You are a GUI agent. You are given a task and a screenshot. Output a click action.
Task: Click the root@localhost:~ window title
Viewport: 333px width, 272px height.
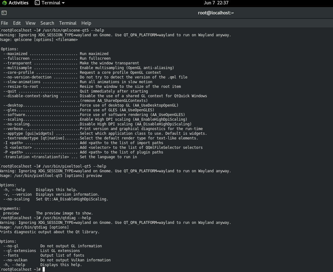pyautogui.click(x=216, y=13)
